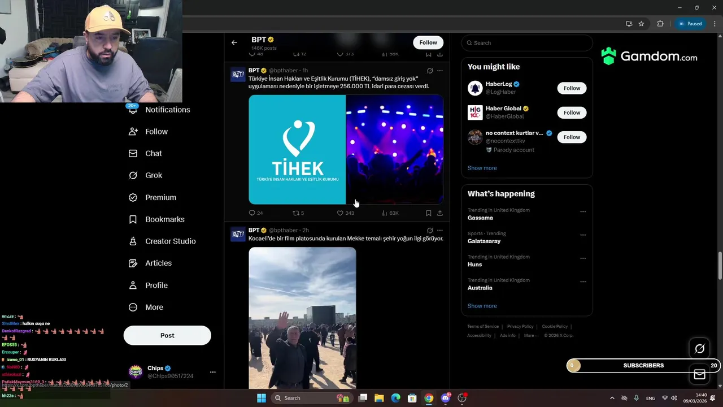This screenshot has width=723, height=407.
Task: Show more under What's happening
Action: tap(482, 306)
